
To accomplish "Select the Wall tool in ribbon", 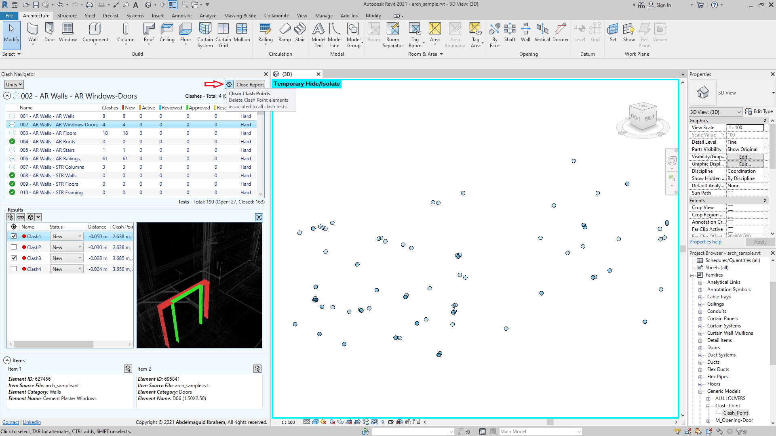I will [x=33, y=32].
